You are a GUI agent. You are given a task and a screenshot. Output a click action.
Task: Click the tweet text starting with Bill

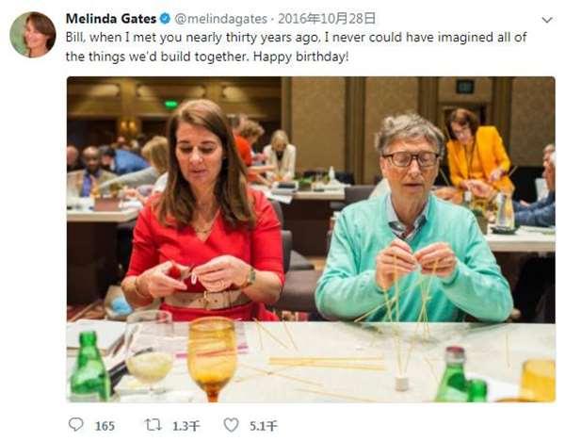(297, 47)
